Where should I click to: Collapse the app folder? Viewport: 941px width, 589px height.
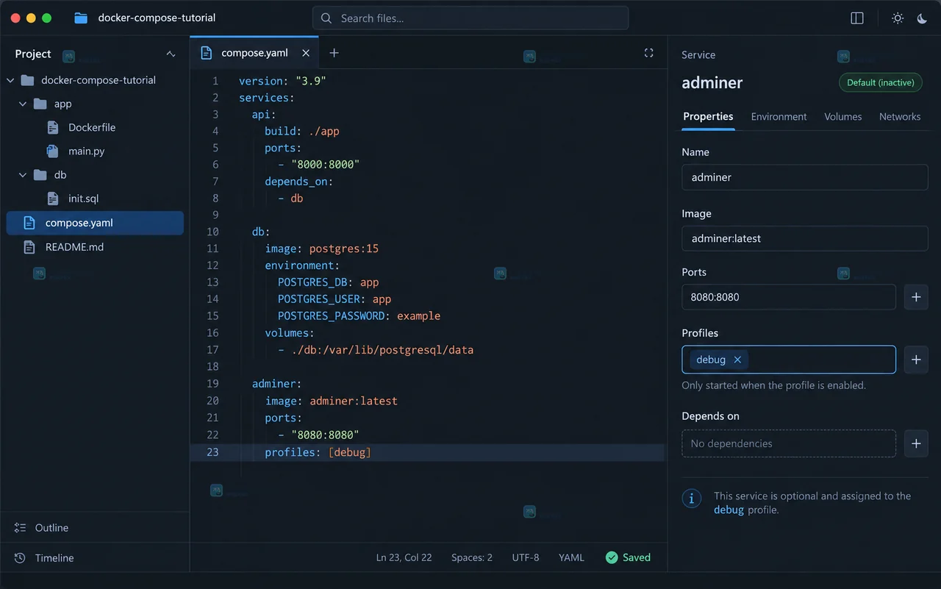pos(23,104)
